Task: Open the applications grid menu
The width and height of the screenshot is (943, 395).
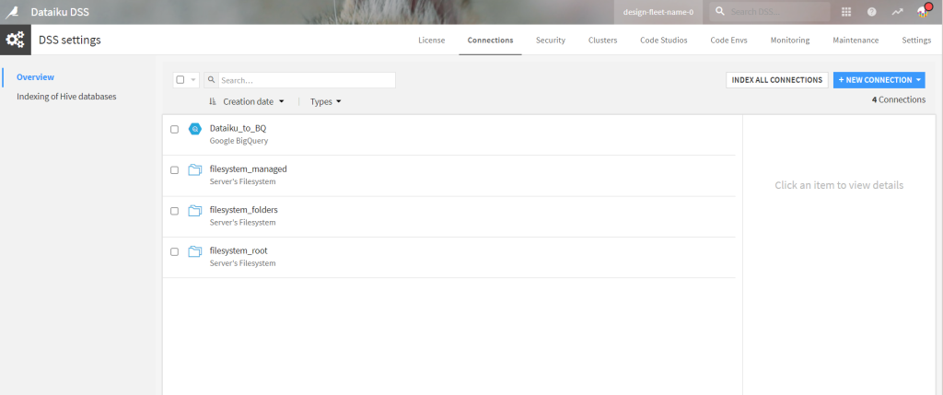Action: click(x=846, y=12)
